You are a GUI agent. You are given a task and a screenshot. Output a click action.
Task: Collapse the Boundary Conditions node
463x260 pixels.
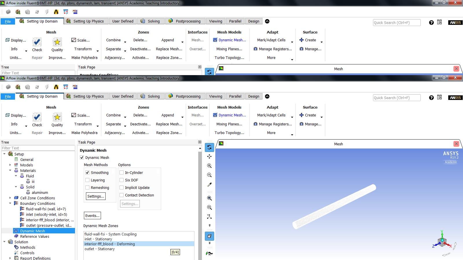tap(10, 203)
